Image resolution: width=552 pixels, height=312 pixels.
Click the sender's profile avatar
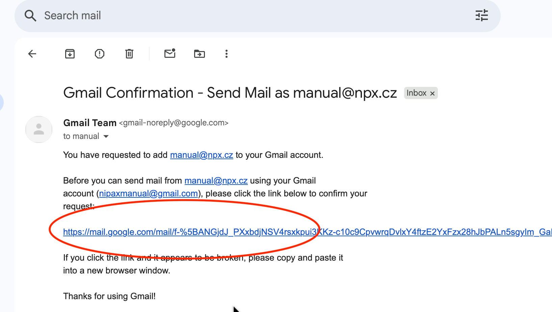(39, 129)
